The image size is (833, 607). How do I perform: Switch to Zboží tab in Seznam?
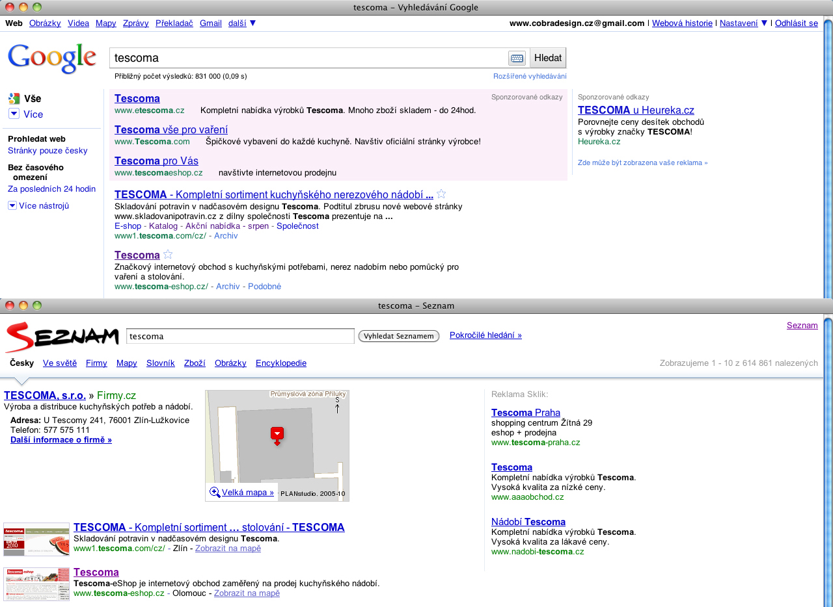coord(195,363)
